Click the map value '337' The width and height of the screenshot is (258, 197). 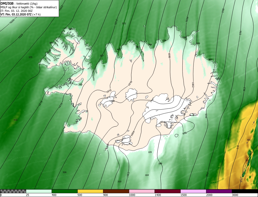point(102,56)
